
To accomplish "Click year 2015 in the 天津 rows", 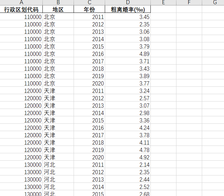I will pos(89,120).
